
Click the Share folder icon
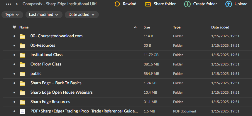pyautogui.click(x=148, y=4)
